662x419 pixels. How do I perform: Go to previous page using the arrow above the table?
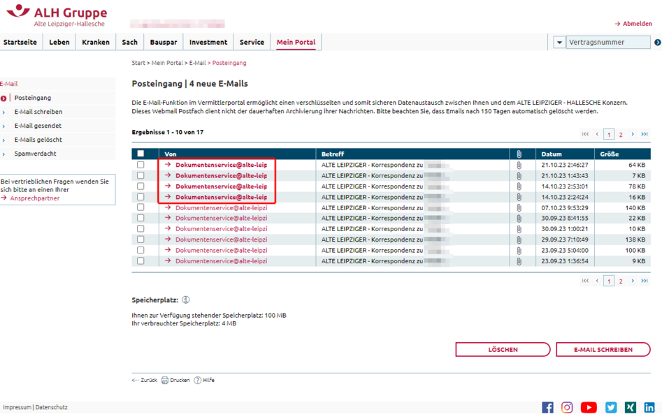coord(597,134)
